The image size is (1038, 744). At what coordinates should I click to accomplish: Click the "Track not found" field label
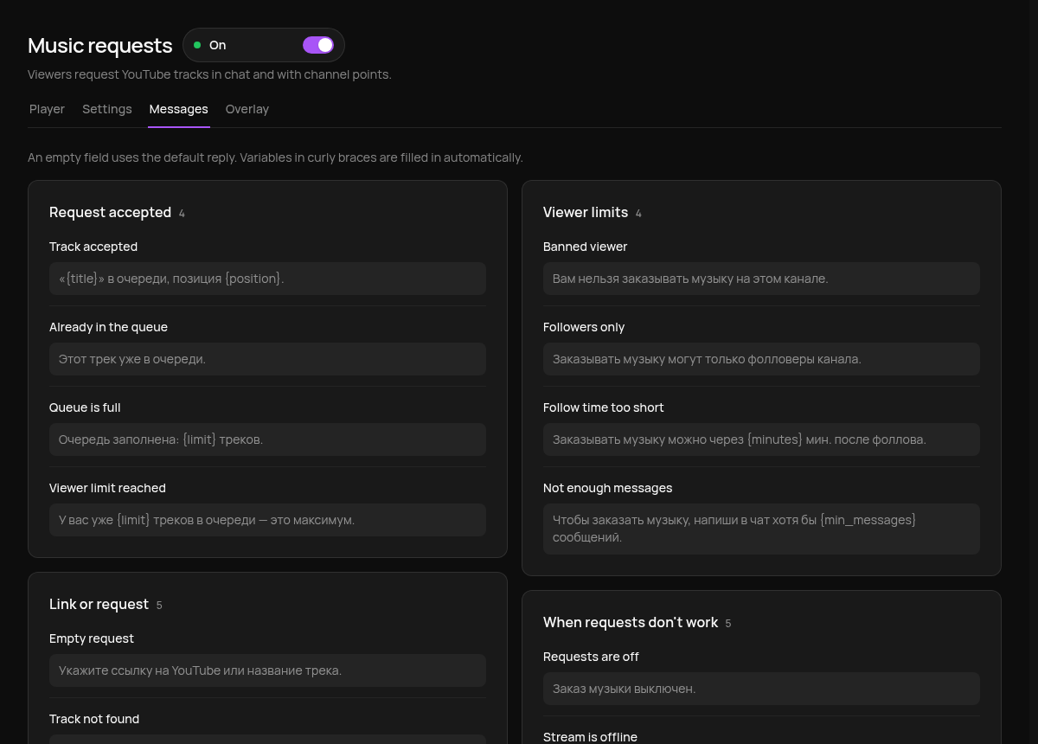94,719
